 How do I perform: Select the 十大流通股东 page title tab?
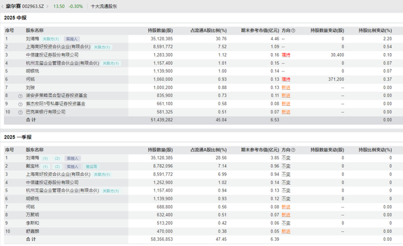pyautogui.click(x=104, y=6)
